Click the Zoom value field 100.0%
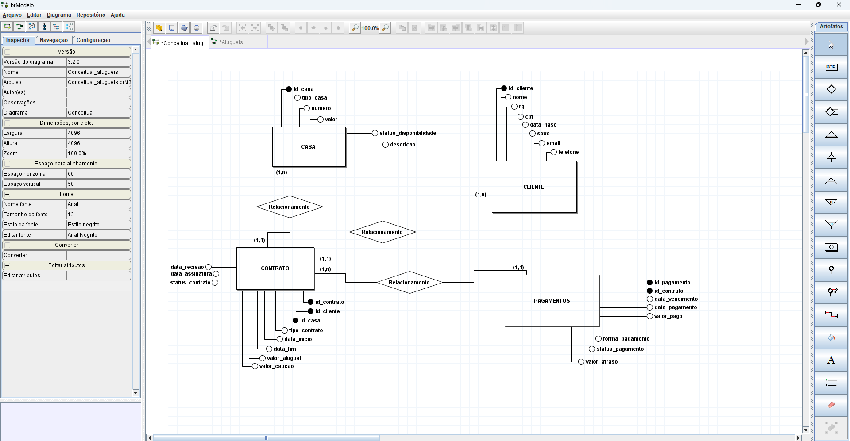 (99, 153)
